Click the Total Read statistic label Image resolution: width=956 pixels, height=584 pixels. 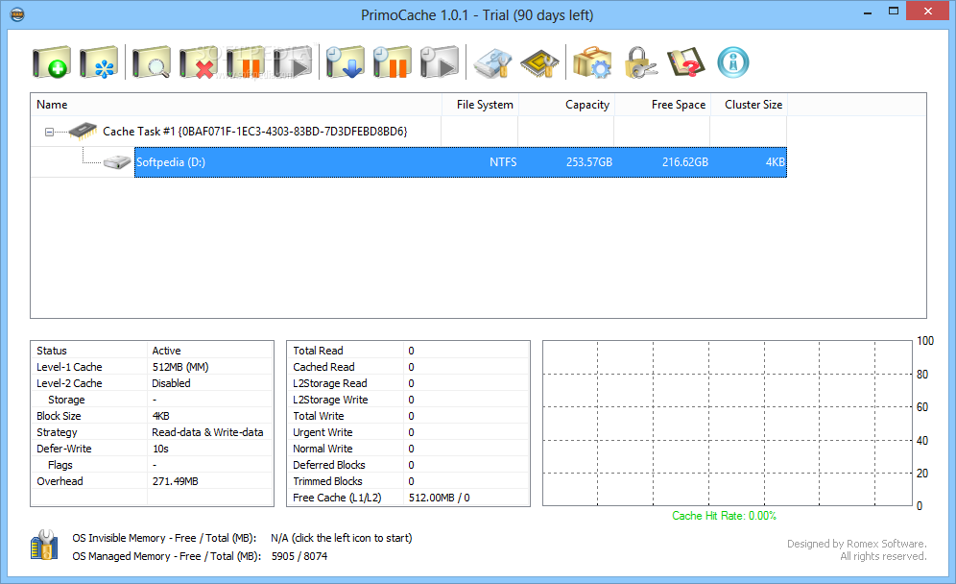[x=318, y=351]
